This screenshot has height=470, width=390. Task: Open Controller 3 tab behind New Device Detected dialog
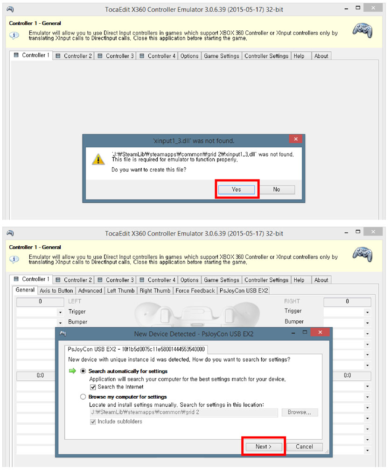116,280
